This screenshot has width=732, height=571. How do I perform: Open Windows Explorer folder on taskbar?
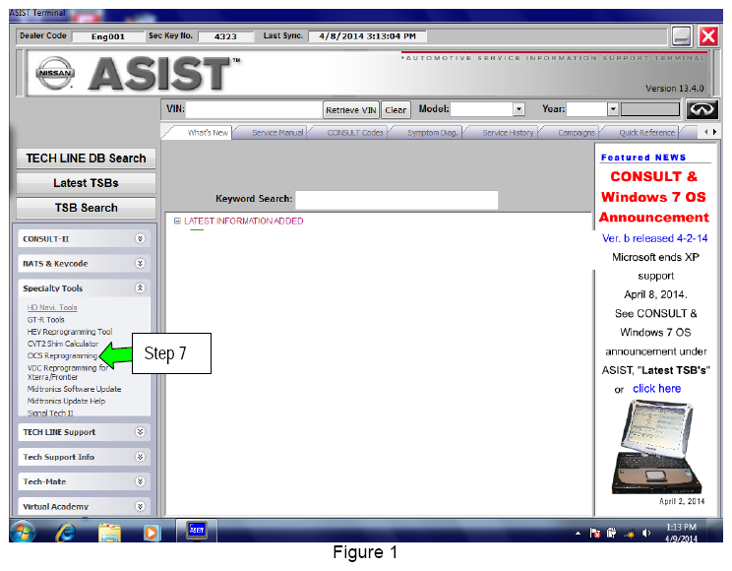[109, 532]
